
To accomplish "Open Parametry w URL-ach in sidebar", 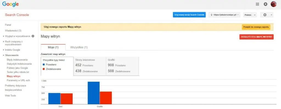I will click(x=18, y=80).
